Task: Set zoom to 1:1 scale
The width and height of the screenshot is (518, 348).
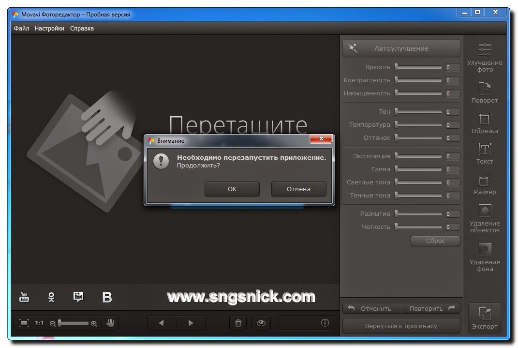Action: point(39,323)
